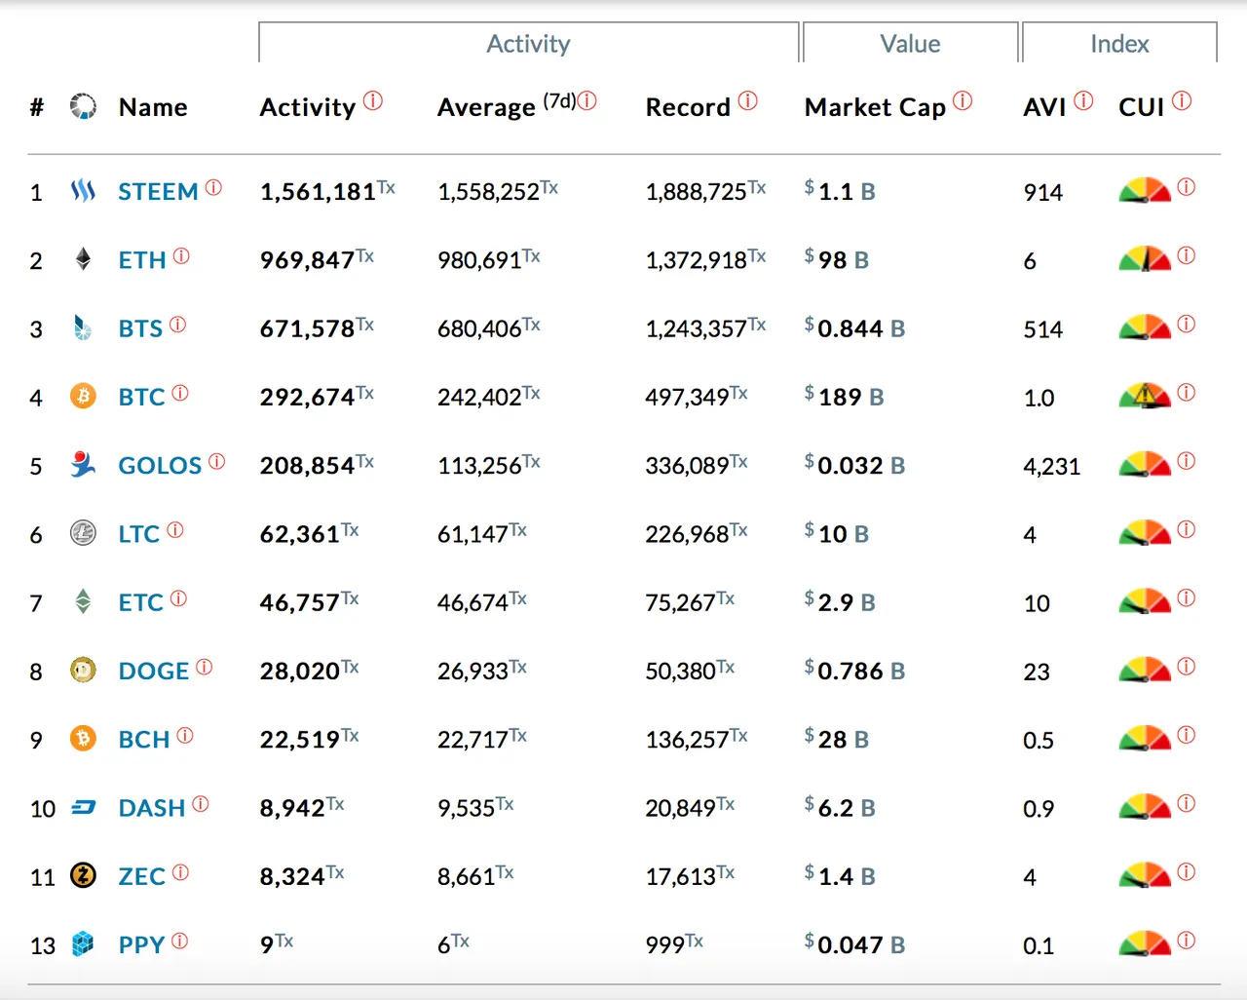The height and width of the screenshot is (1000, 1247).
Task: Click BTC market cap $189 B
Action: tap(844, 397)
